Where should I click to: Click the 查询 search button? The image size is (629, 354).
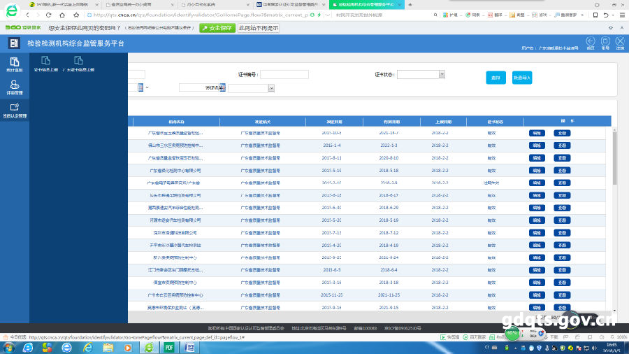click(496, 78)
